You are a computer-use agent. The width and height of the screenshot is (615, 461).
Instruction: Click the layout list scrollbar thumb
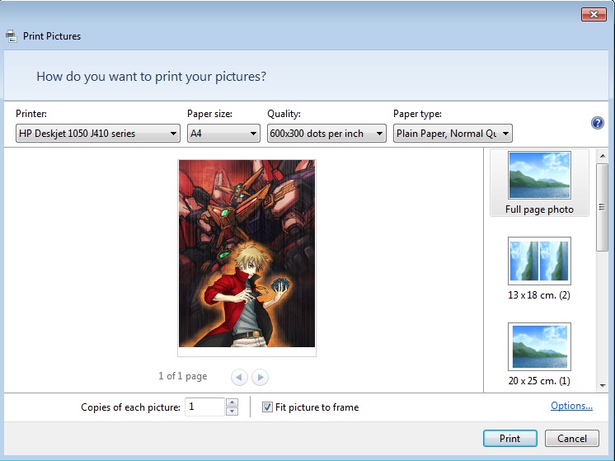pos(602,207)
